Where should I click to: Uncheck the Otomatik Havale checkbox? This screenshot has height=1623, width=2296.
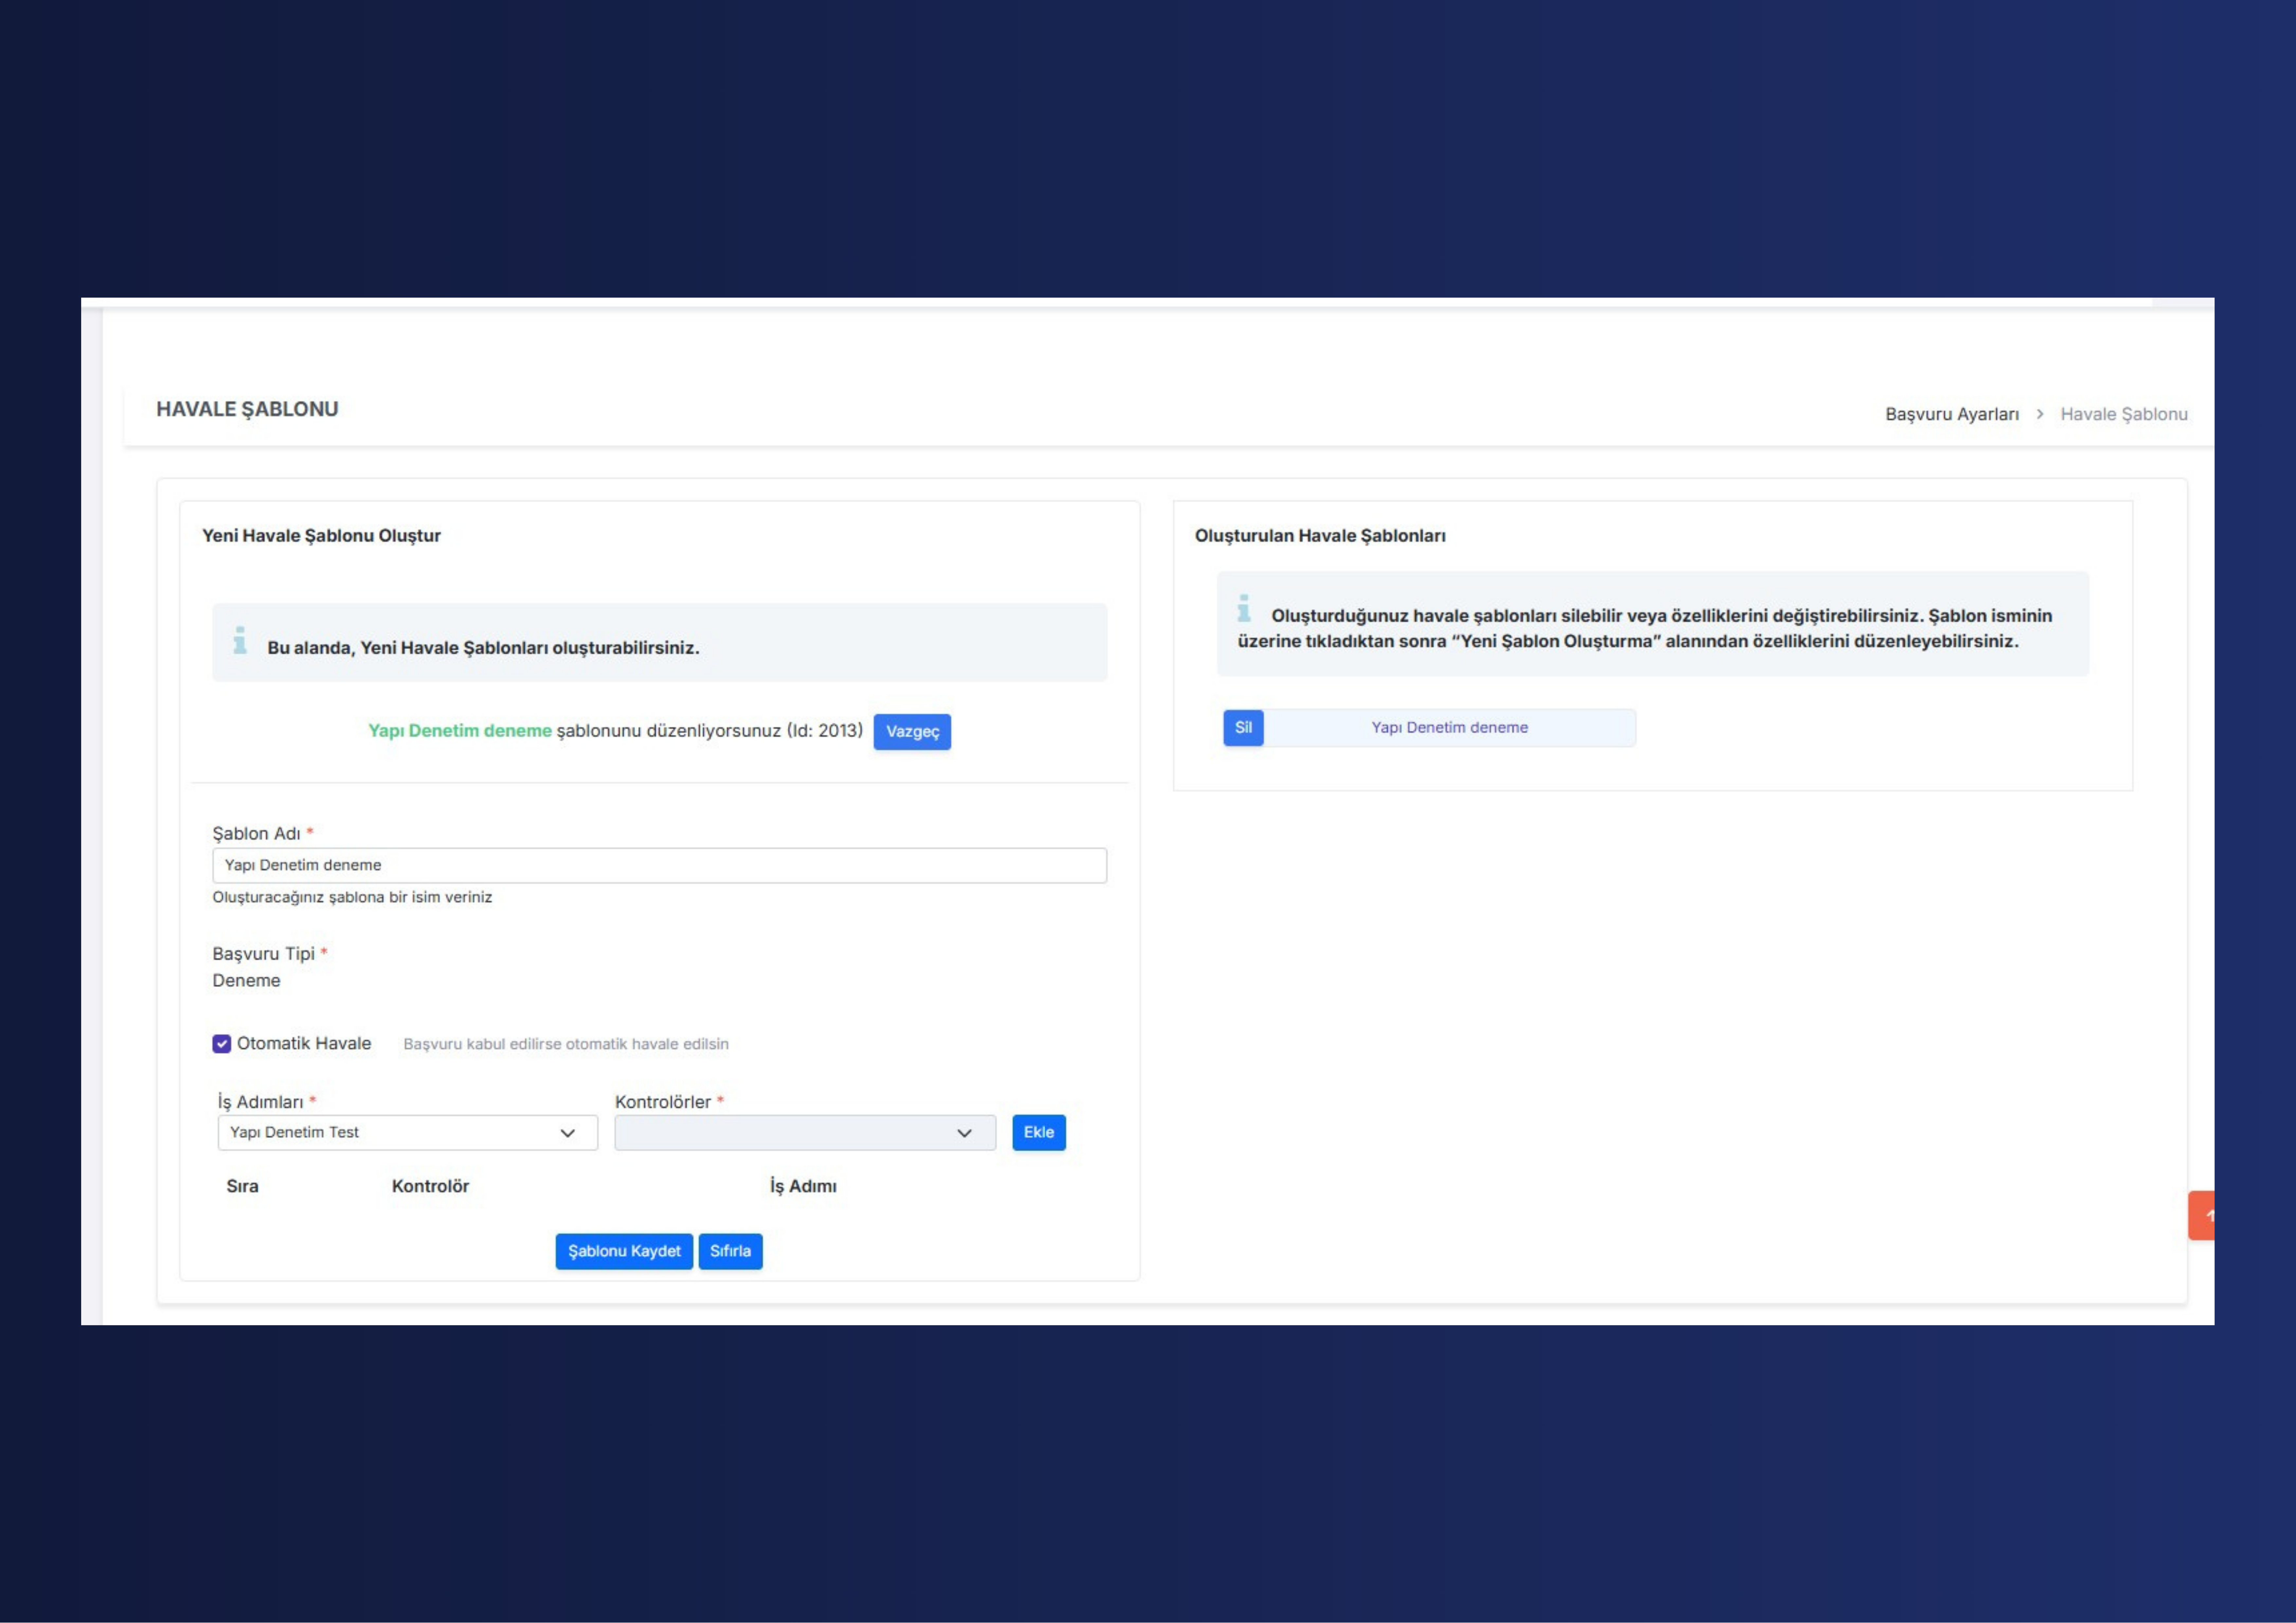click(x=222, y=1044)
